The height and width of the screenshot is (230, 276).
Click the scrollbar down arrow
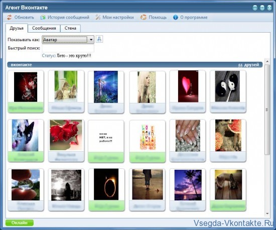point(267,213)
